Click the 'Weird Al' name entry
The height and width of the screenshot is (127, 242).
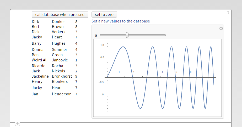point(39,60)
